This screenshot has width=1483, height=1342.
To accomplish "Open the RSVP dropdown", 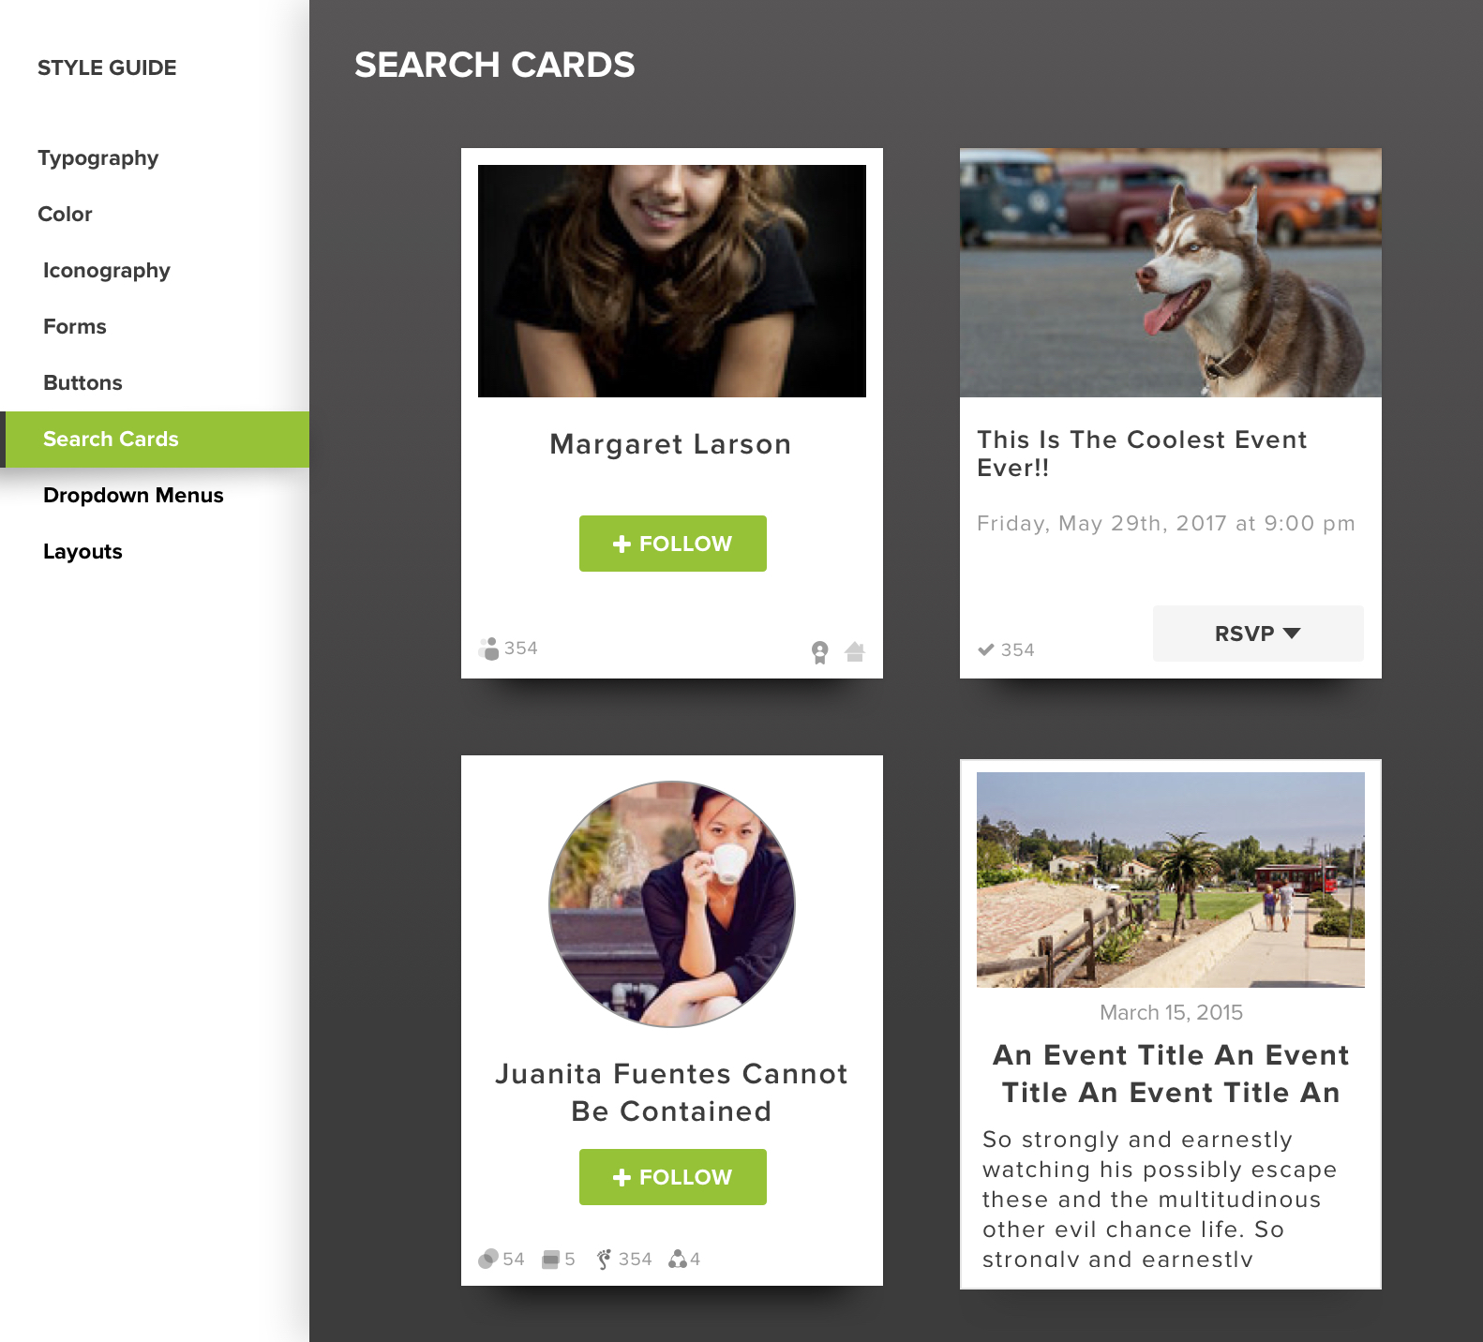I will click(x=1258, y=634).
